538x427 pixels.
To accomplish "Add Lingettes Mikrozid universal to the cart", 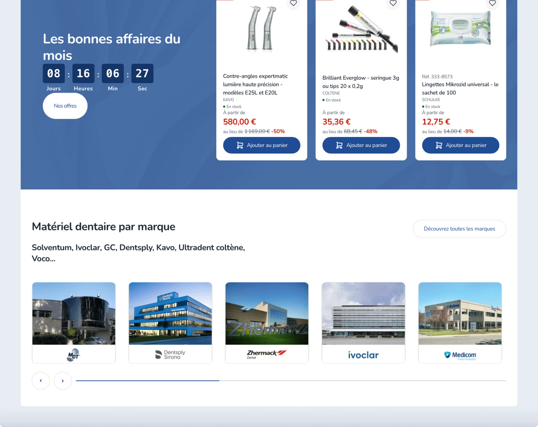I will (460, 145).
